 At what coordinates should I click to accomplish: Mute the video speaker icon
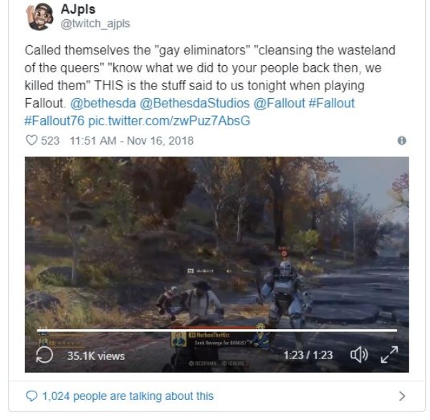(359, 355)
